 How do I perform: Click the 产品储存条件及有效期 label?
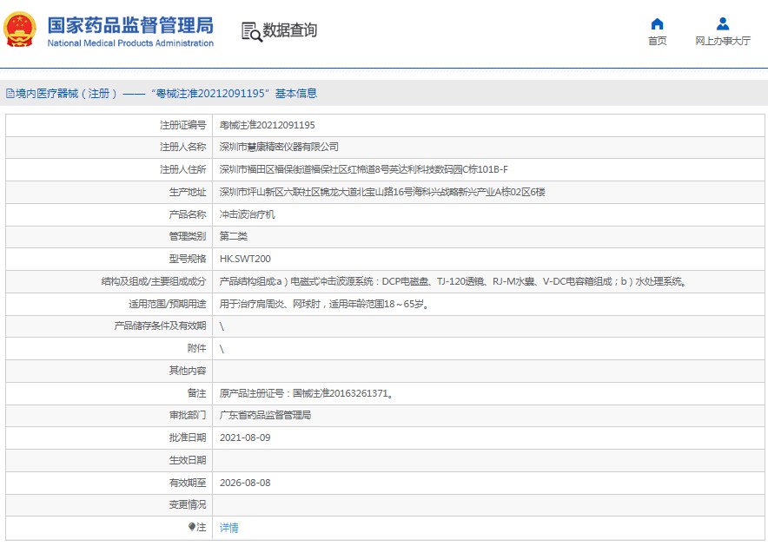160,326
